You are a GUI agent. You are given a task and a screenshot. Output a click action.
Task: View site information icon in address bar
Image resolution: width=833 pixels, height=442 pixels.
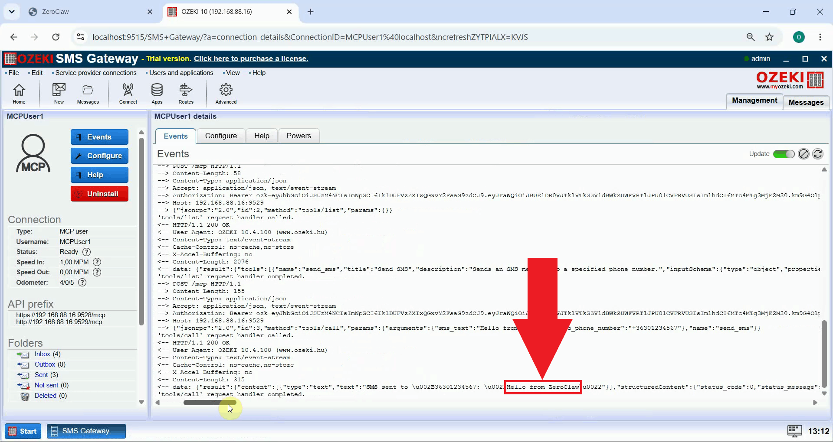point(80,37)
